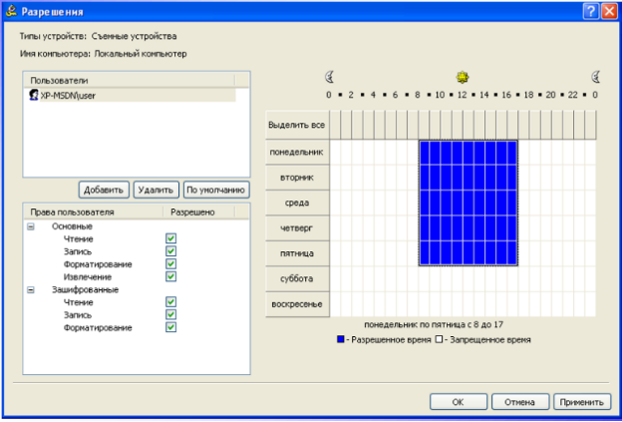Collapse the Основные permissions group
Screen dimensions: 622x422
click(31, 225)
